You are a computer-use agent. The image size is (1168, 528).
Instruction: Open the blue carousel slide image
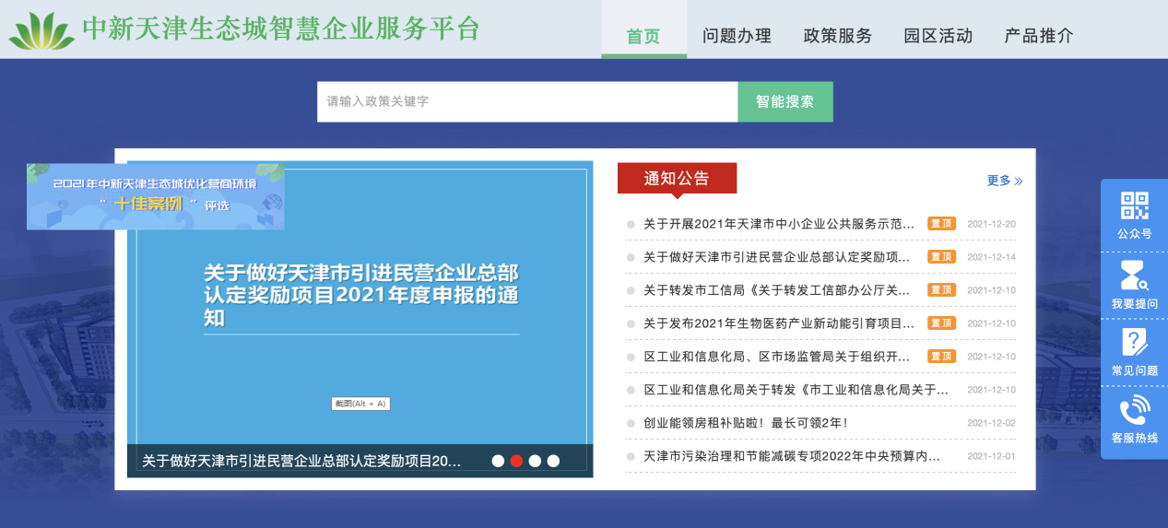(360, 319)
